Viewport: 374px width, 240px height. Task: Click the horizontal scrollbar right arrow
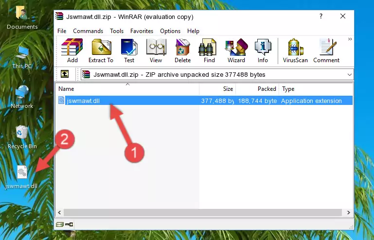click(349, 212)
